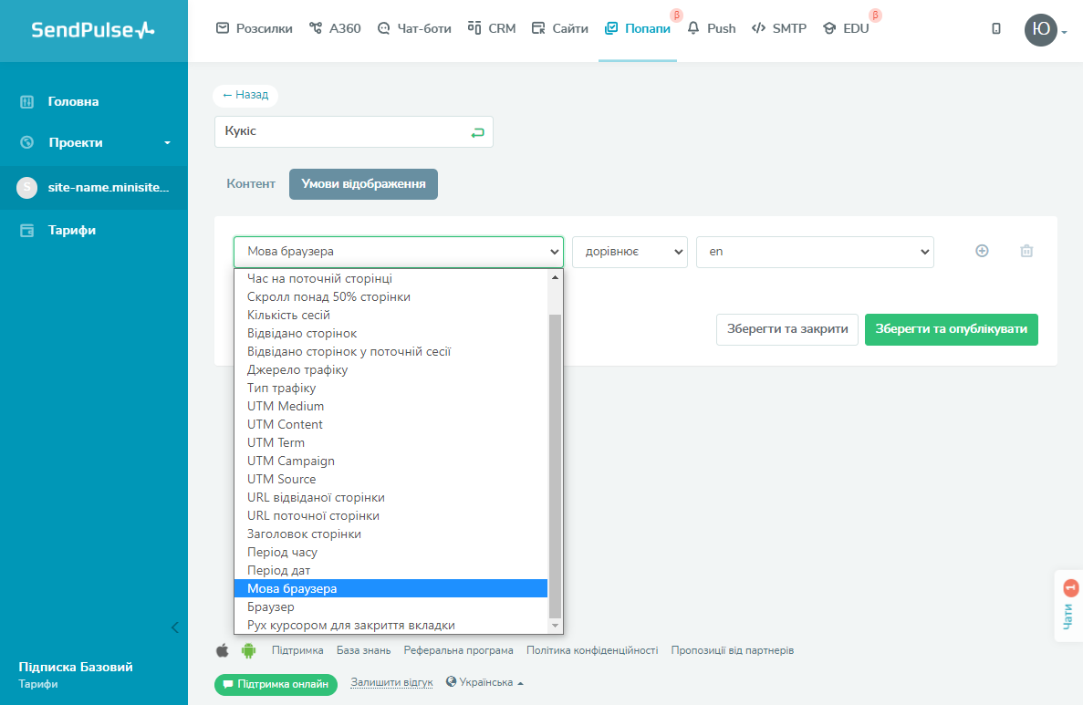Select URL поточної сторінки option
Screen dimensions: 1083x705
click(391, 516)
